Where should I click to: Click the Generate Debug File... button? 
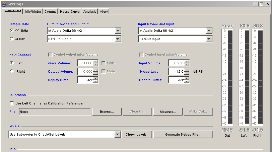pos(183,135)
